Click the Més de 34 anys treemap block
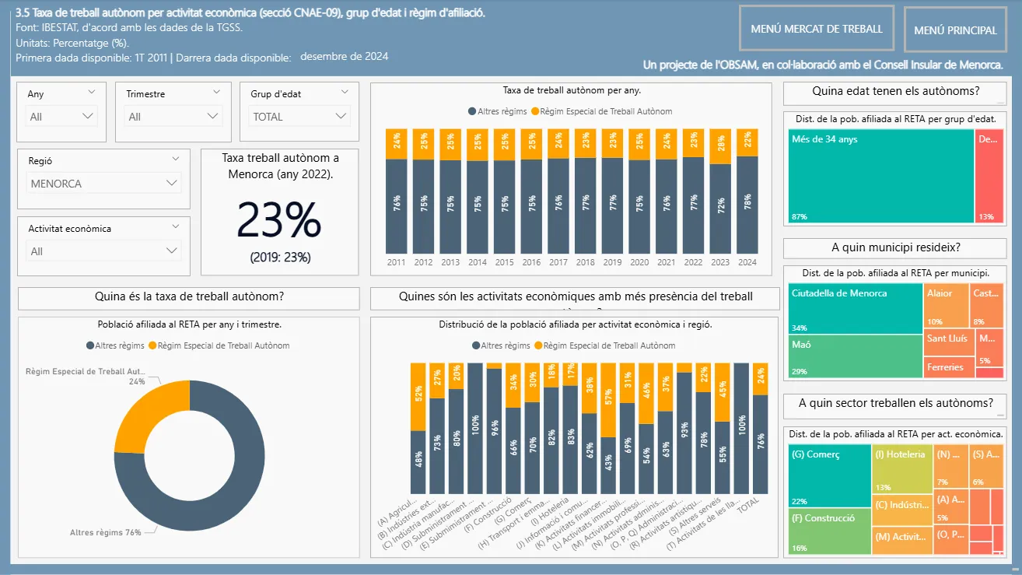Screen dimensions: 1022x575 coord(881,176)
